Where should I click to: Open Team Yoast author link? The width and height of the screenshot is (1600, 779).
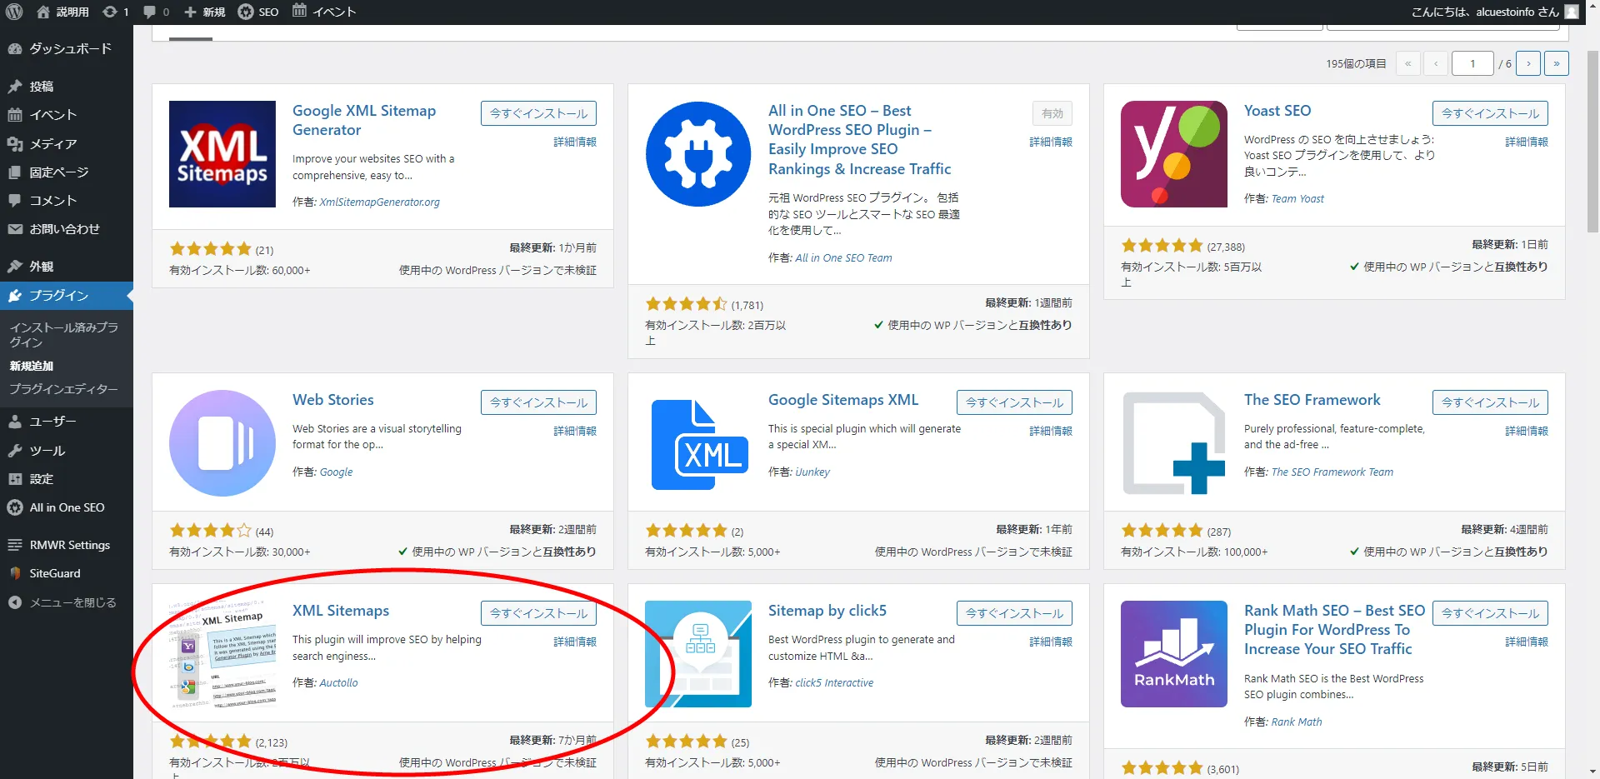[x=1297, y=198]
